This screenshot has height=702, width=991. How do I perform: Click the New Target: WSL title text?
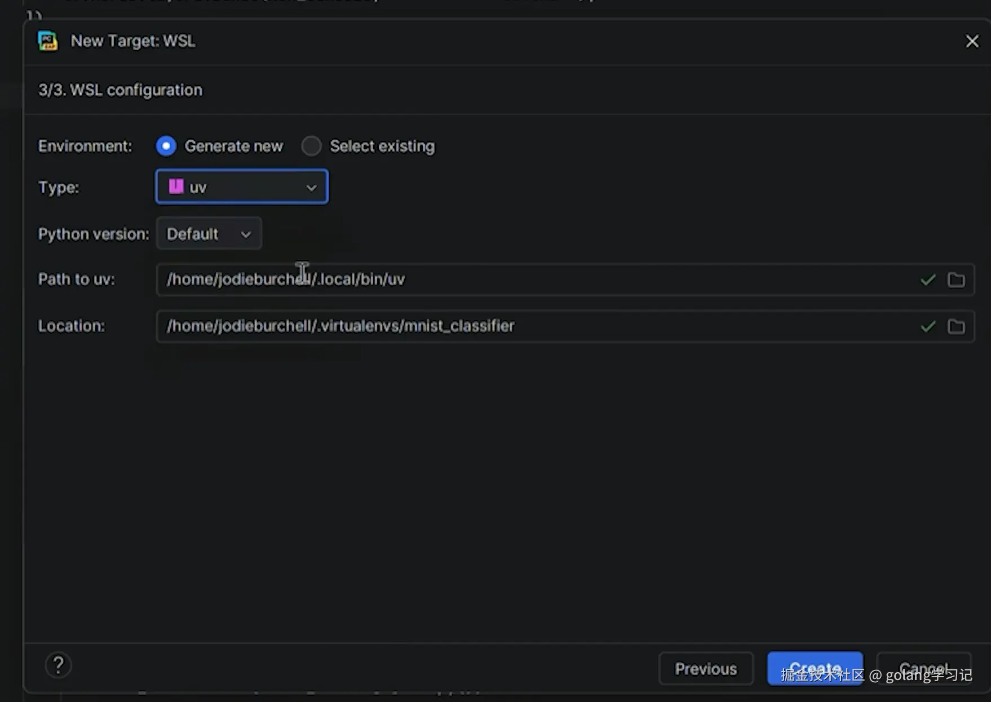133,41
